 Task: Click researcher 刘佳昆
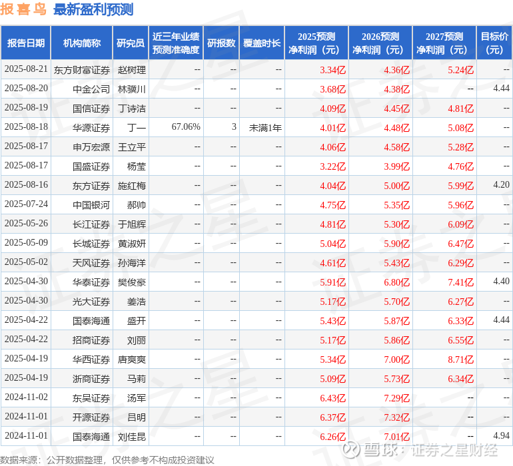click(x=132, y=437)
